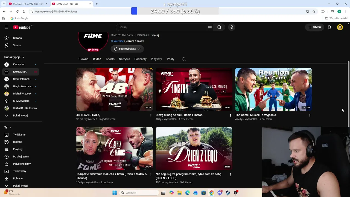
Task: Open the Chrome three-dot menu
Action: [x=346, y=11]
